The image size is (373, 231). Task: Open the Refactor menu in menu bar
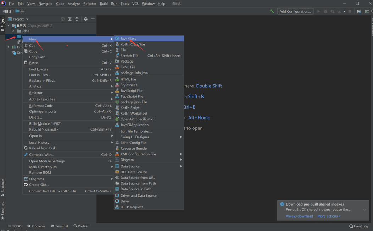point(90,4)
